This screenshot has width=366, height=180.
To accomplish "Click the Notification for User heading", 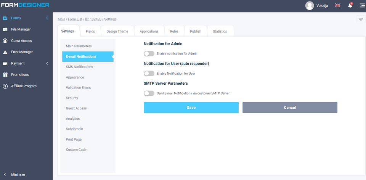I will pyautogui.click(x=176, y=64).
